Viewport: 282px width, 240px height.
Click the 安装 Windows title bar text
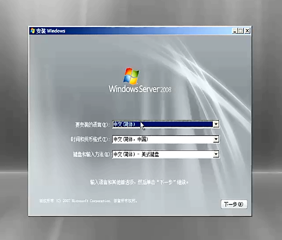point(51,31)
